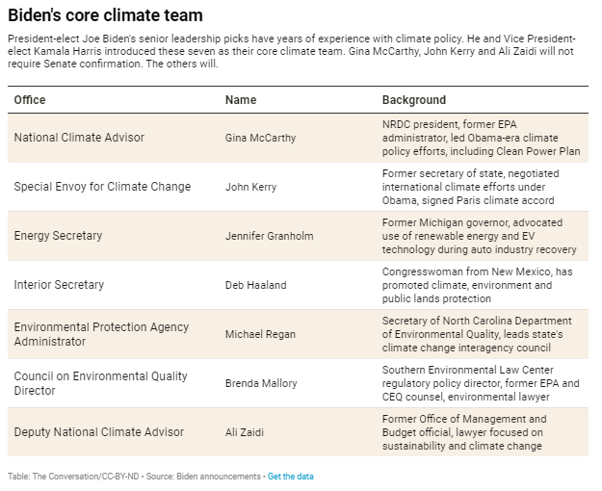Click Gina McCarthy's background description text
Screen dimensions: 602x491
[479, 138]
